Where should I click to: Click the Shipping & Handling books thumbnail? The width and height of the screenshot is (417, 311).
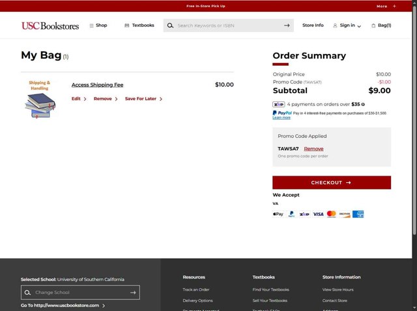(x=40, y=100)
